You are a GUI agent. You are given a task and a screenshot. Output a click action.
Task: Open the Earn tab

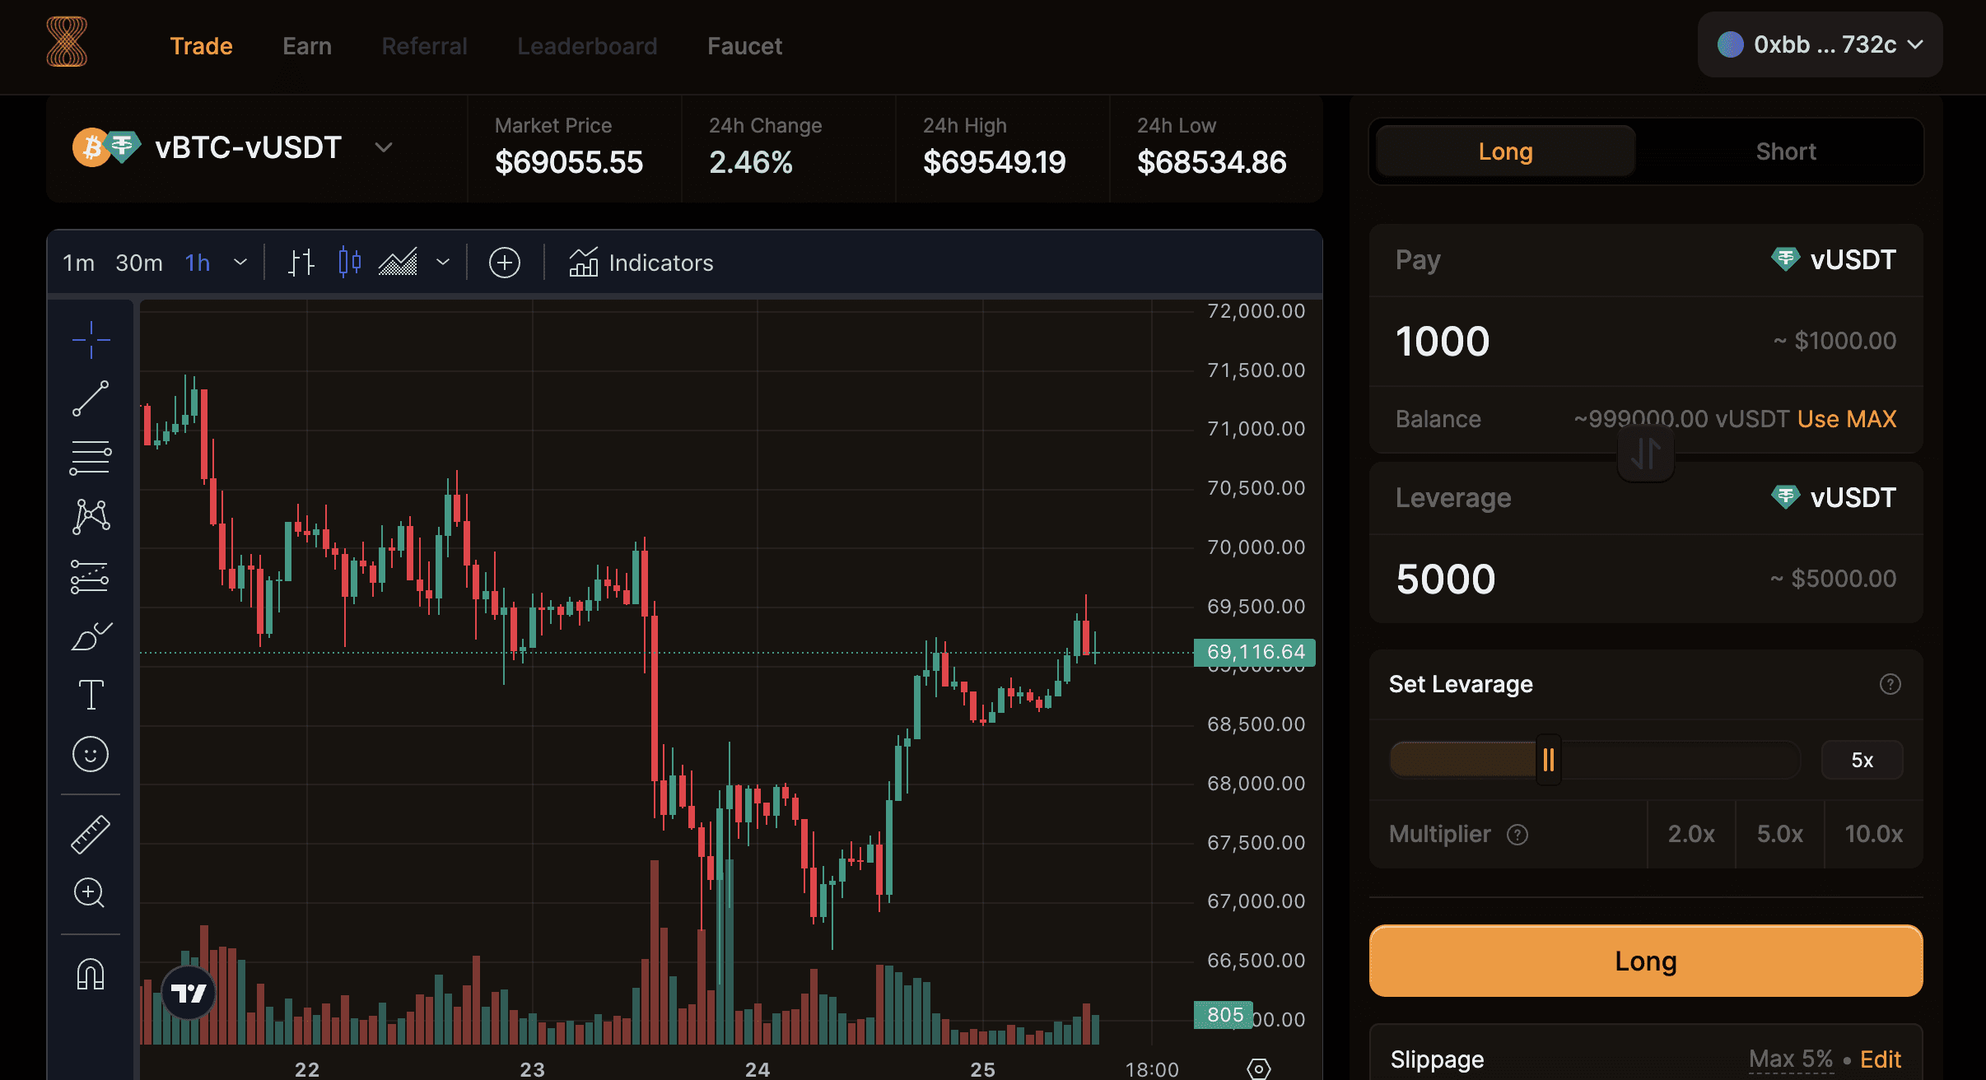click(x=307, y=46)
